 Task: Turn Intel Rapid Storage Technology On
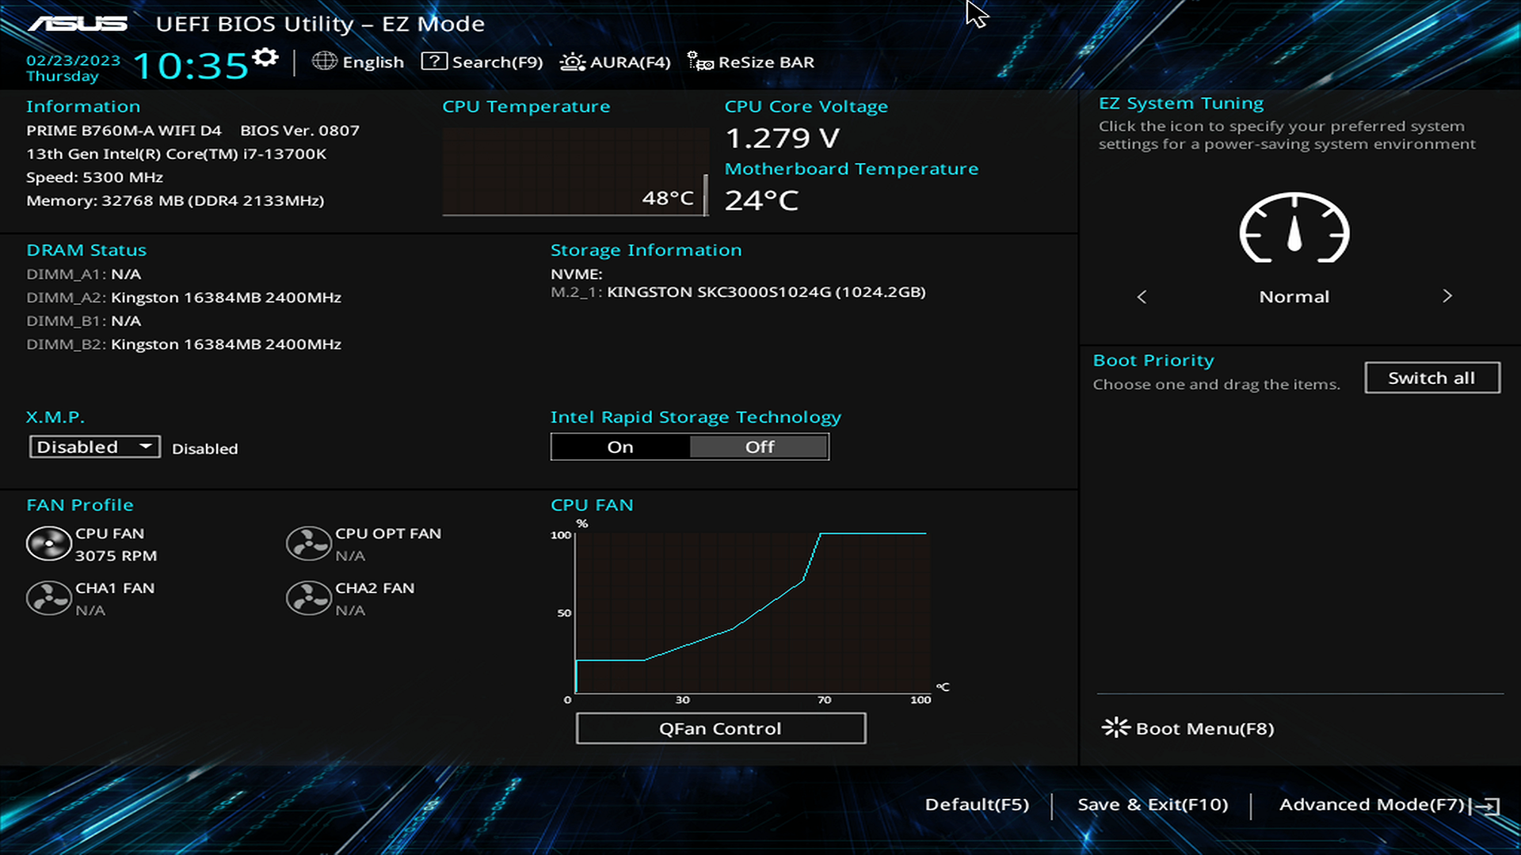click(620, 447)
